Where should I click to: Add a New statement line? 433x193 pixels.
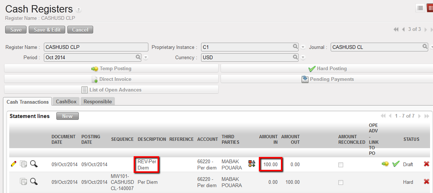[x=67, y=116]
